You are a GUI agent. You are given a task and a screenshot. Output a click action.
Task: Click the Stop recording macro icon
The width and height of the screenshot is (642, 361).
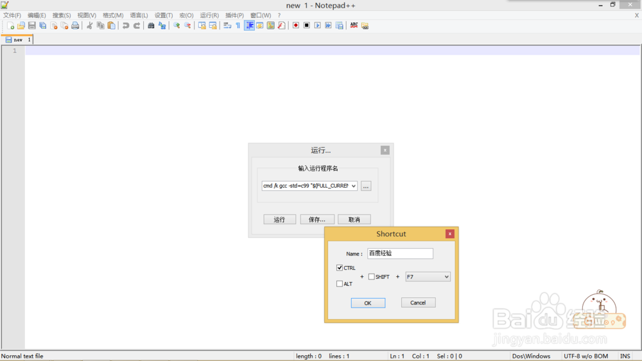click(306, 26)
